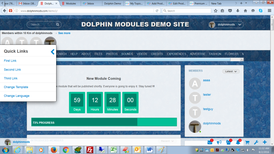Open the Recent dropdown in Introduced Members
This screenshot has height=154, width=274.
click(167, 141)
